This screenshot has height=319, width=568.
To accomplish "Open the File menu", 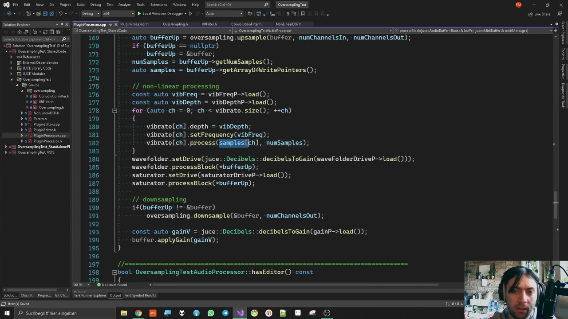I will pos(16,4).
